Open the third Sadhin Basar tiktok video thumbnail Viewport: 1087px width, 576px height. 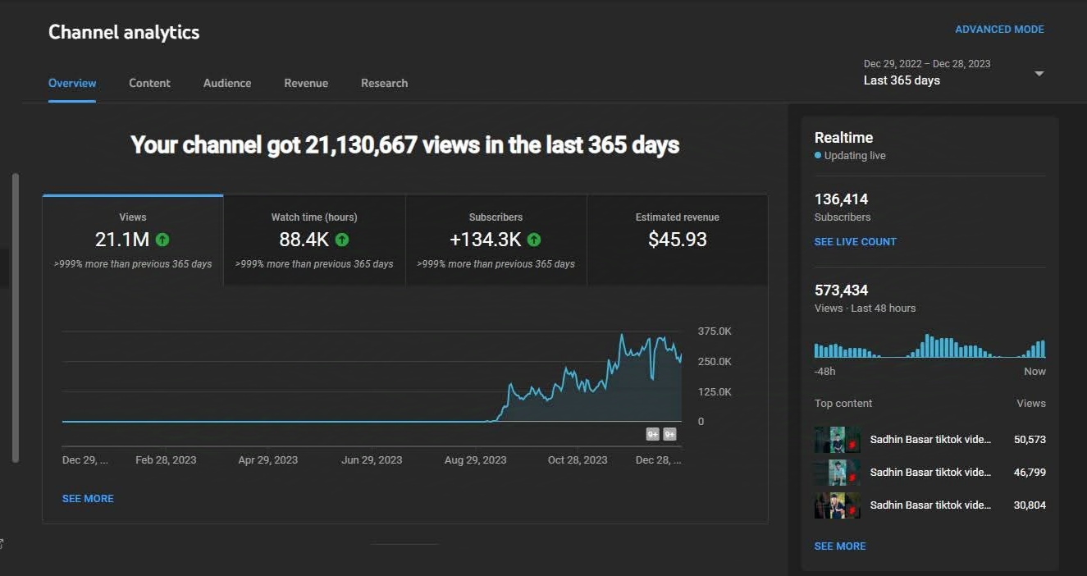[836, 505]
